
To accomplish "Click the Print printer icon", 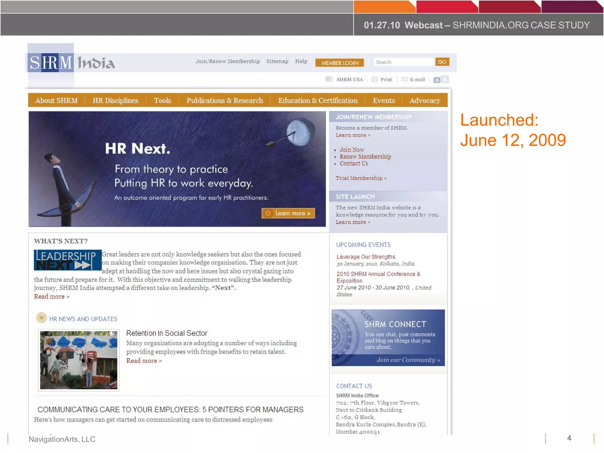I will 375,79.
